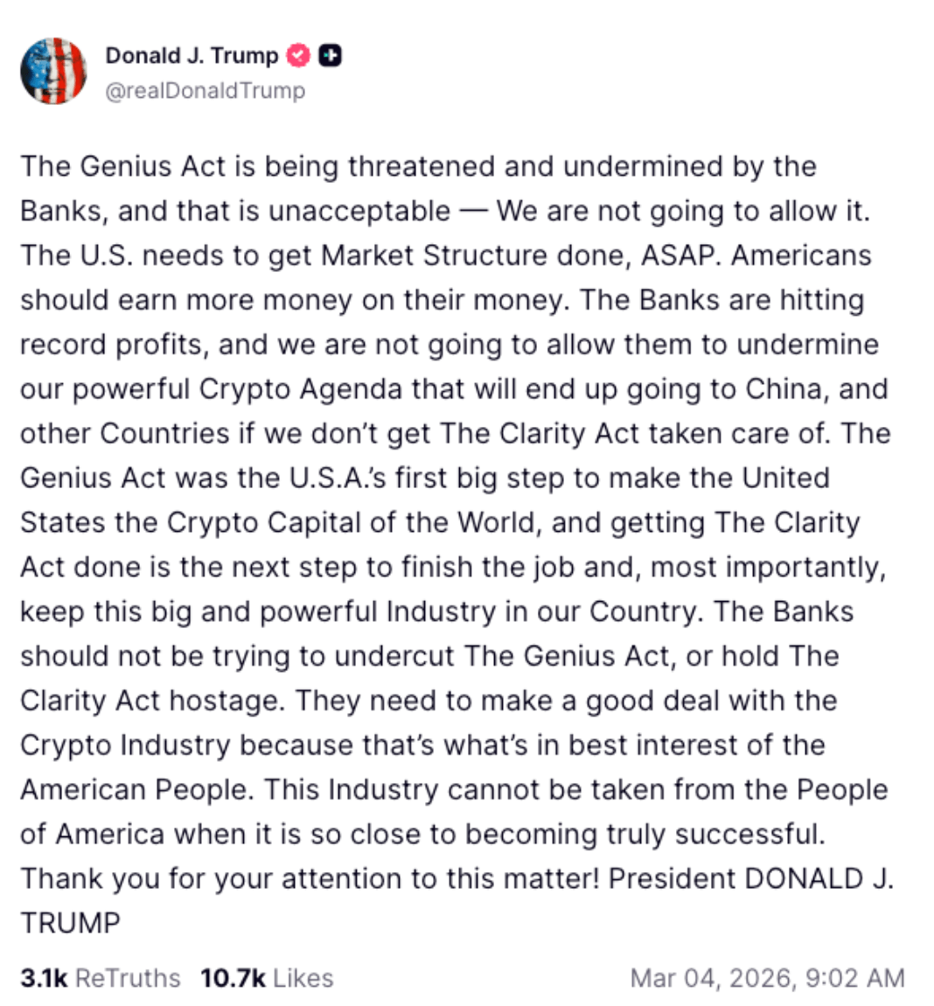The width and height of the screenshot is (934, 1006).
Task: Click the word "TRUMP" on the last line
Action: (70, 924)
